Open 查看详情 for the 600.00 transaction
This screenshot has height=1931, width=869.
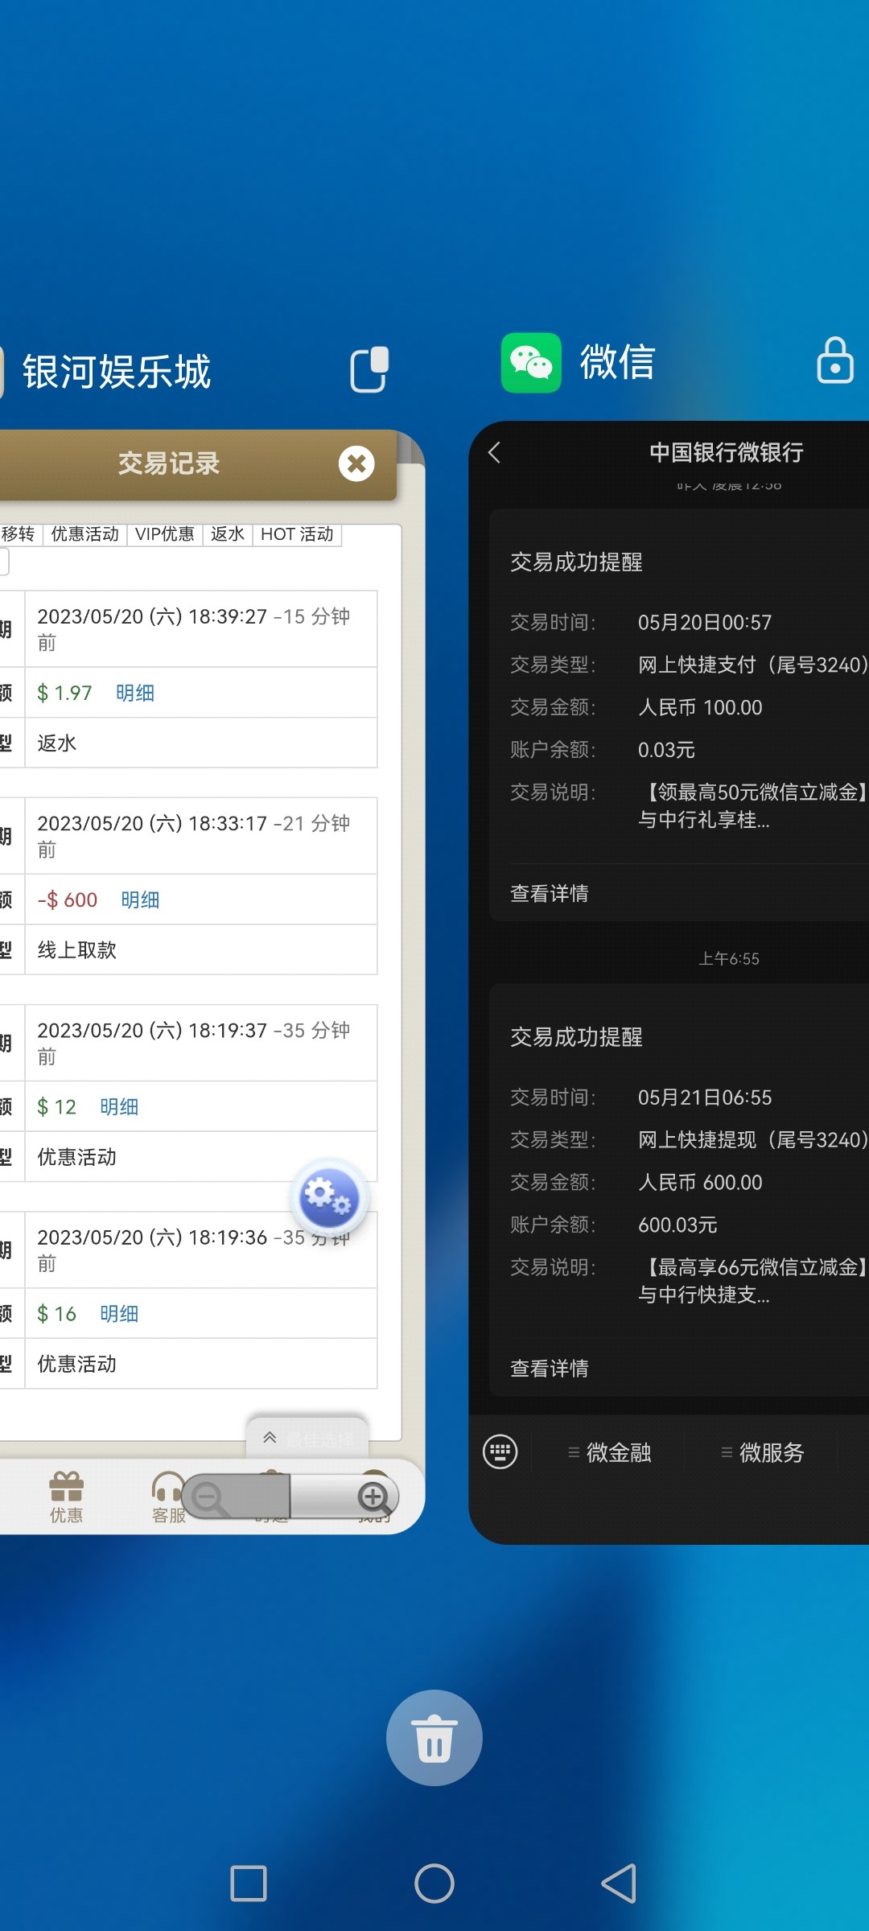pos(550,1368)
